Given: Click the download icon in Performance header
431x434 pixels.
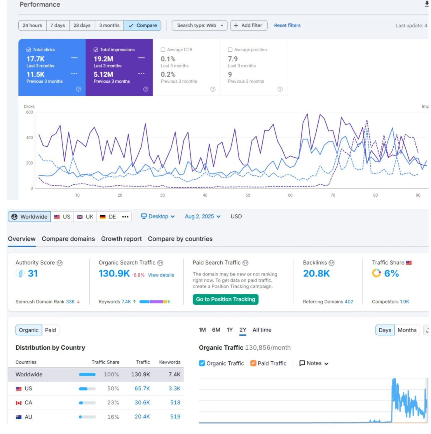Looking at the screenshot, I should pos(426,4).
